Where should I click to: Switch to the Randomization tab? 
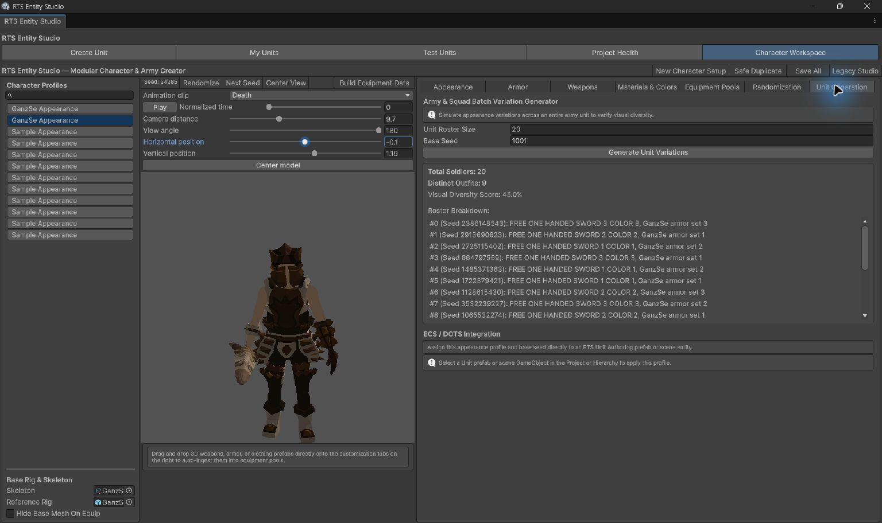pyautogui.click(x=776, y=87)
